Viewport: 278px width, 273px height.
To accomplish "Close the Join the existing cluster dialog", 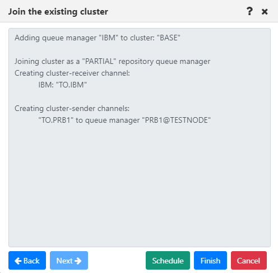I will pyautogui.click(x=265, y=12).
